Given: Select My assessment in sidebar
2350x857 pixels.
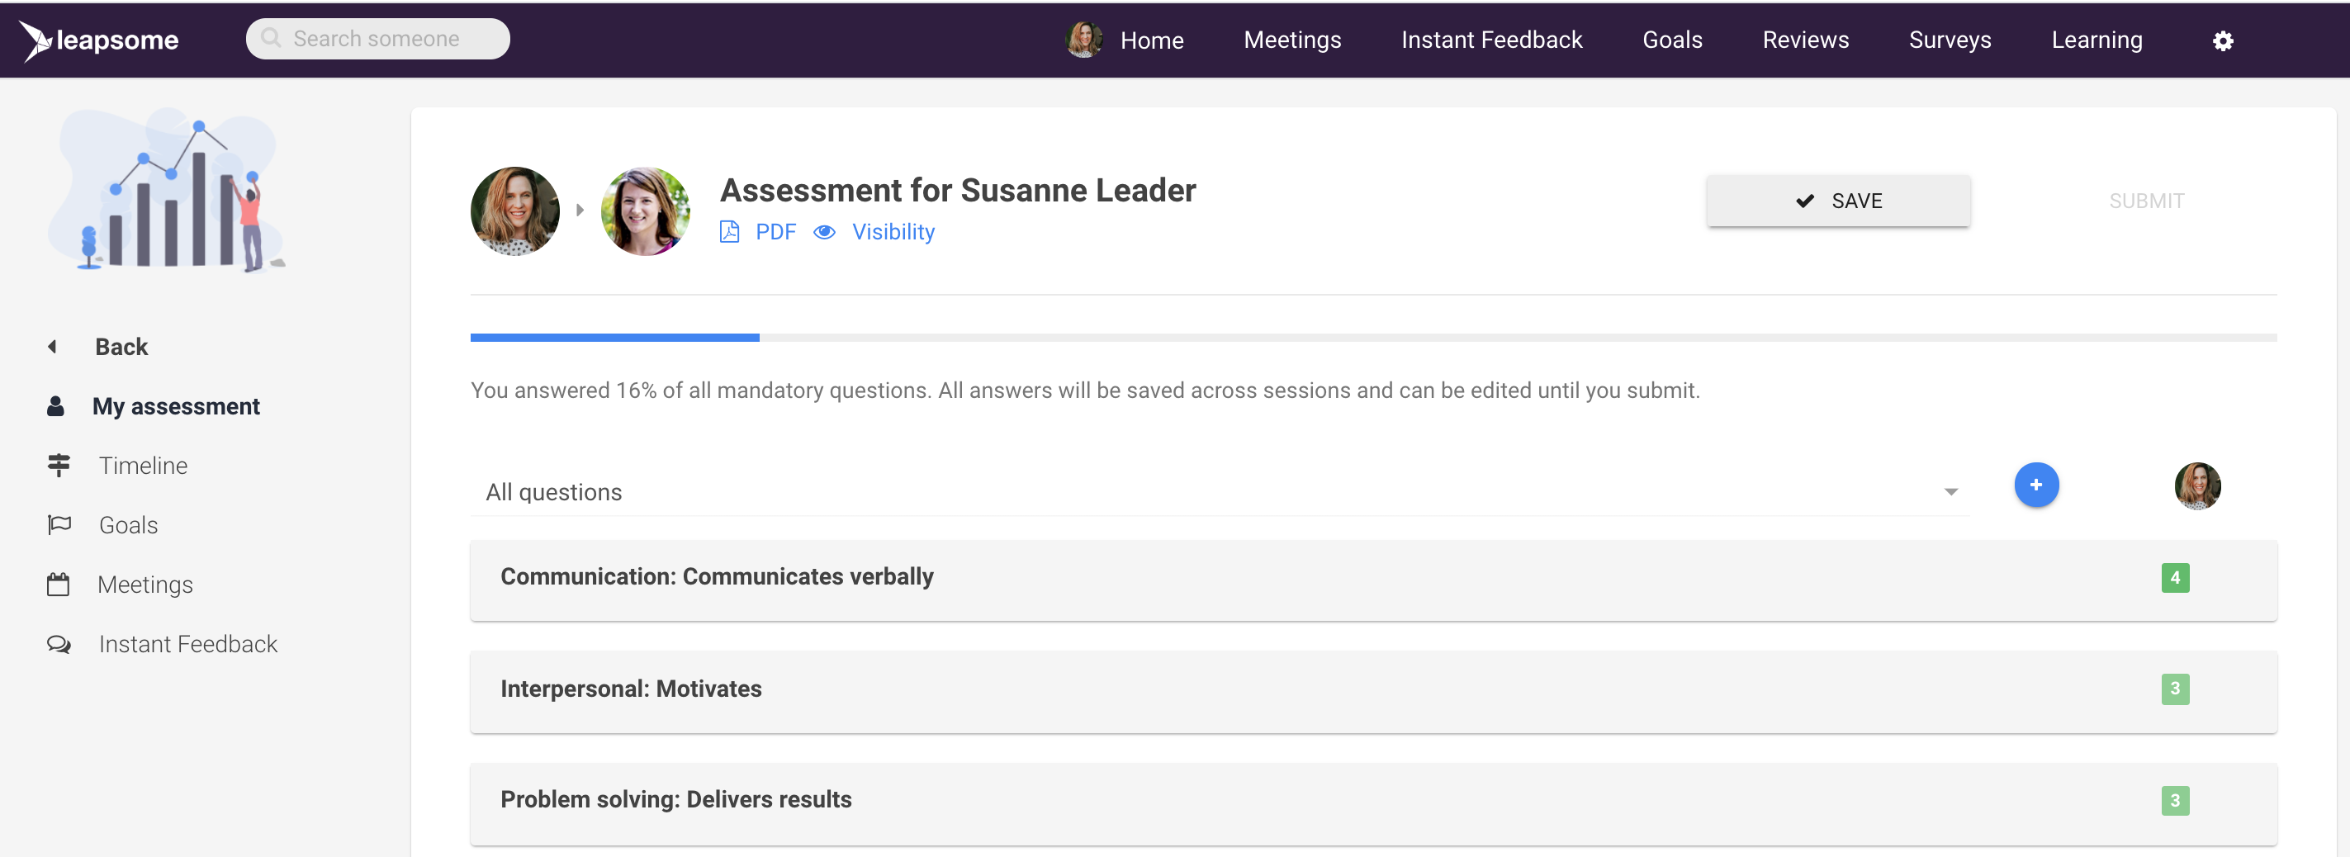Looking at the screenshot, I should tap(175, 406).
